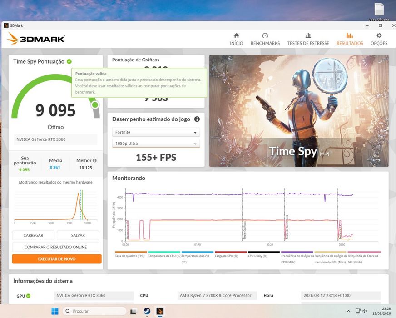Open Task View on the taskbar
This screenshot has width=396, height=318.
pos(134,311)
